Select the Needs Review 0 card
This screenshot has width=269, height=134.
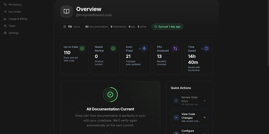[x=106, y=58]
